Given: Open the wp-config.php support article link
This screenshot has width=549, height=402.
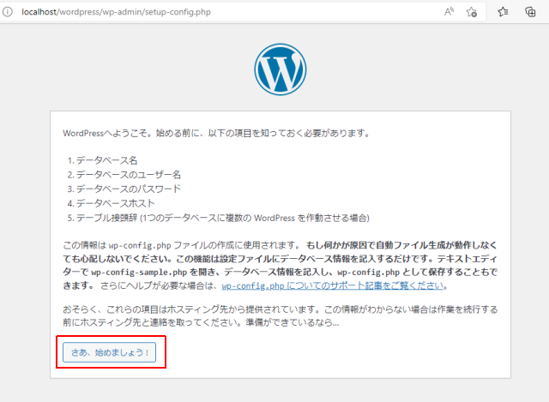Looking at the screenshot, I should point(332,285).
